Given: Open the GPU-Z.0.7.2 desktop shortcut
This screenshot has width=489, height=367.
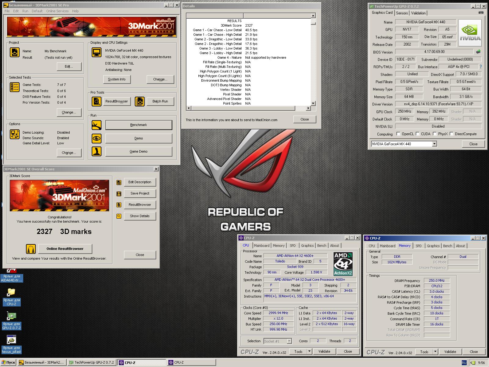Looking at the screenshot, I should pyautogui.click(x=12, y=321).
